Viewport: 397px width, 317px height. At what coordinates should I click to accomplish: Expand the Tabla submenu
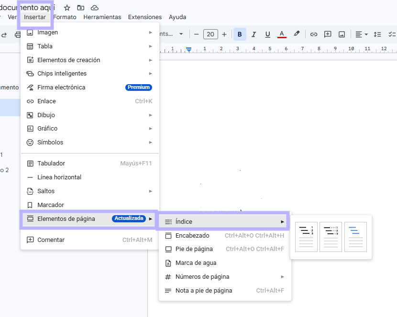(89, 46)
